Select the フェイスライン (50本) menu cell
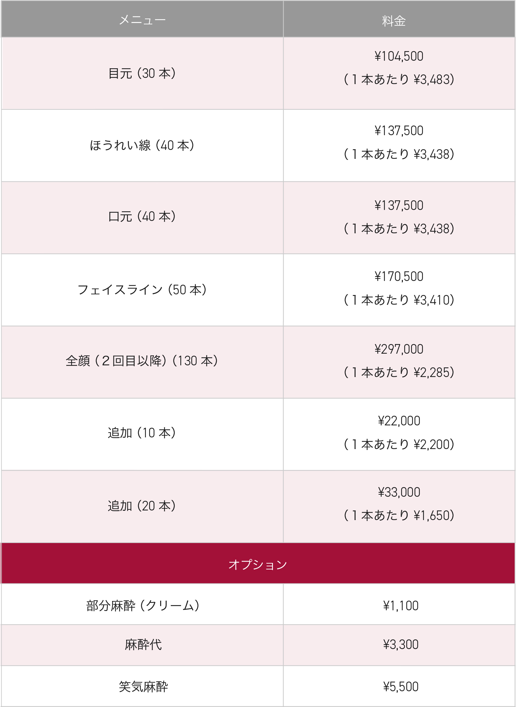The width and height of the screenshot is (516, 707). (x=142, y=290)
